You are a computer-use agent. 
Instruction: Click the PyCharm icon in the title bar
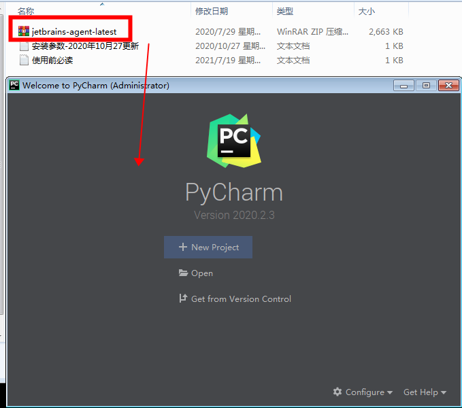click(x=14, y=85)
